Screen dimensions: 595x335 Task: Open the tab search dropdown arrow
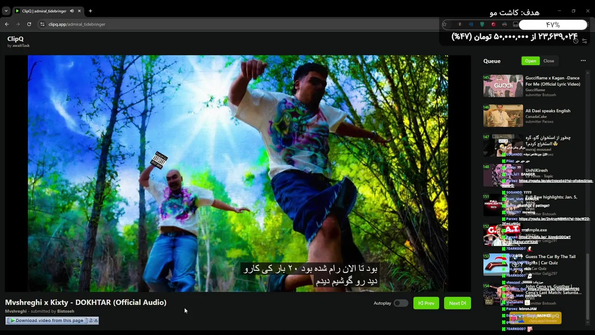(6, 11)
